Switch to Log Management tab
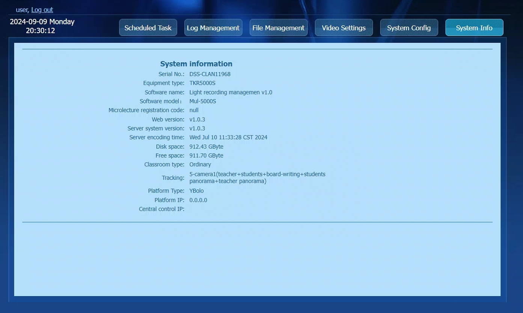 point(213,28)
